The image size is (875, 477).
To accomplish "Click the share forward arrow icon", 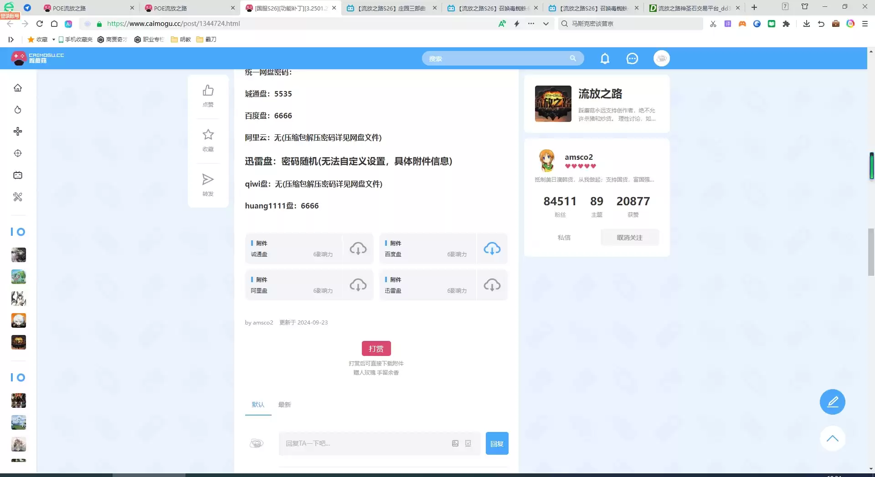I will click(x=208, y=179).
